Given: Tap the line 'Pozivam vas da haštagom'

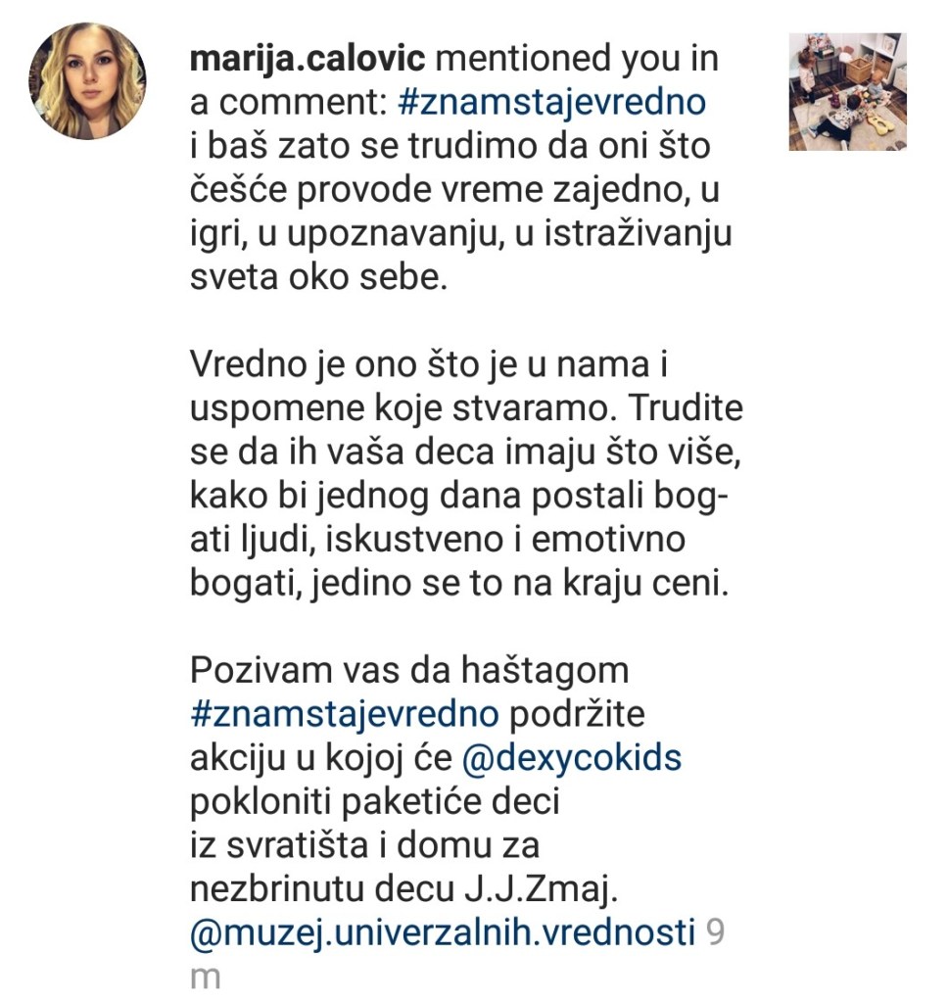Looking at the screenshot, I should click(x=409, y=670).
